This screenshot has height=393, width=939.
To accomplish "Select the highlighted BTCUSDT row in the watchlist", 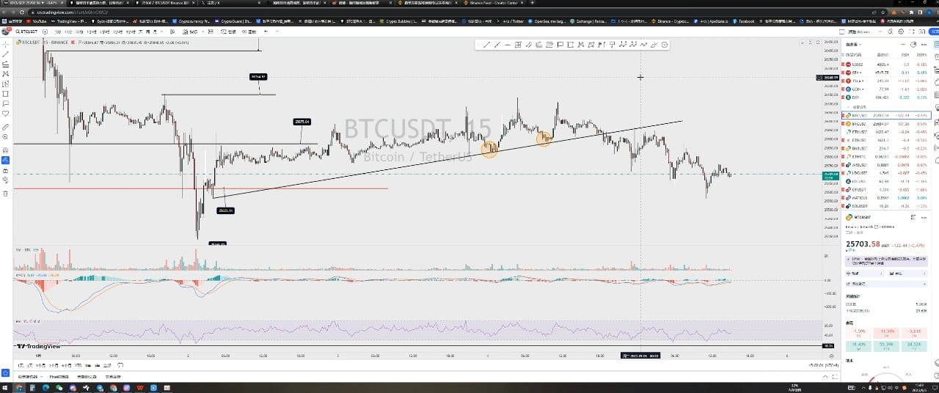I will [886, 115].
